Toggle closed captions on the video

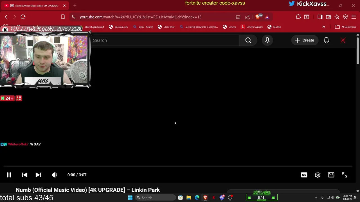point(304,175)
